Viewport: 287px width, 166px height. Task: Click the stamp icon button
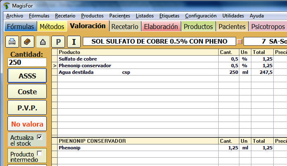(x=42, y=42)
